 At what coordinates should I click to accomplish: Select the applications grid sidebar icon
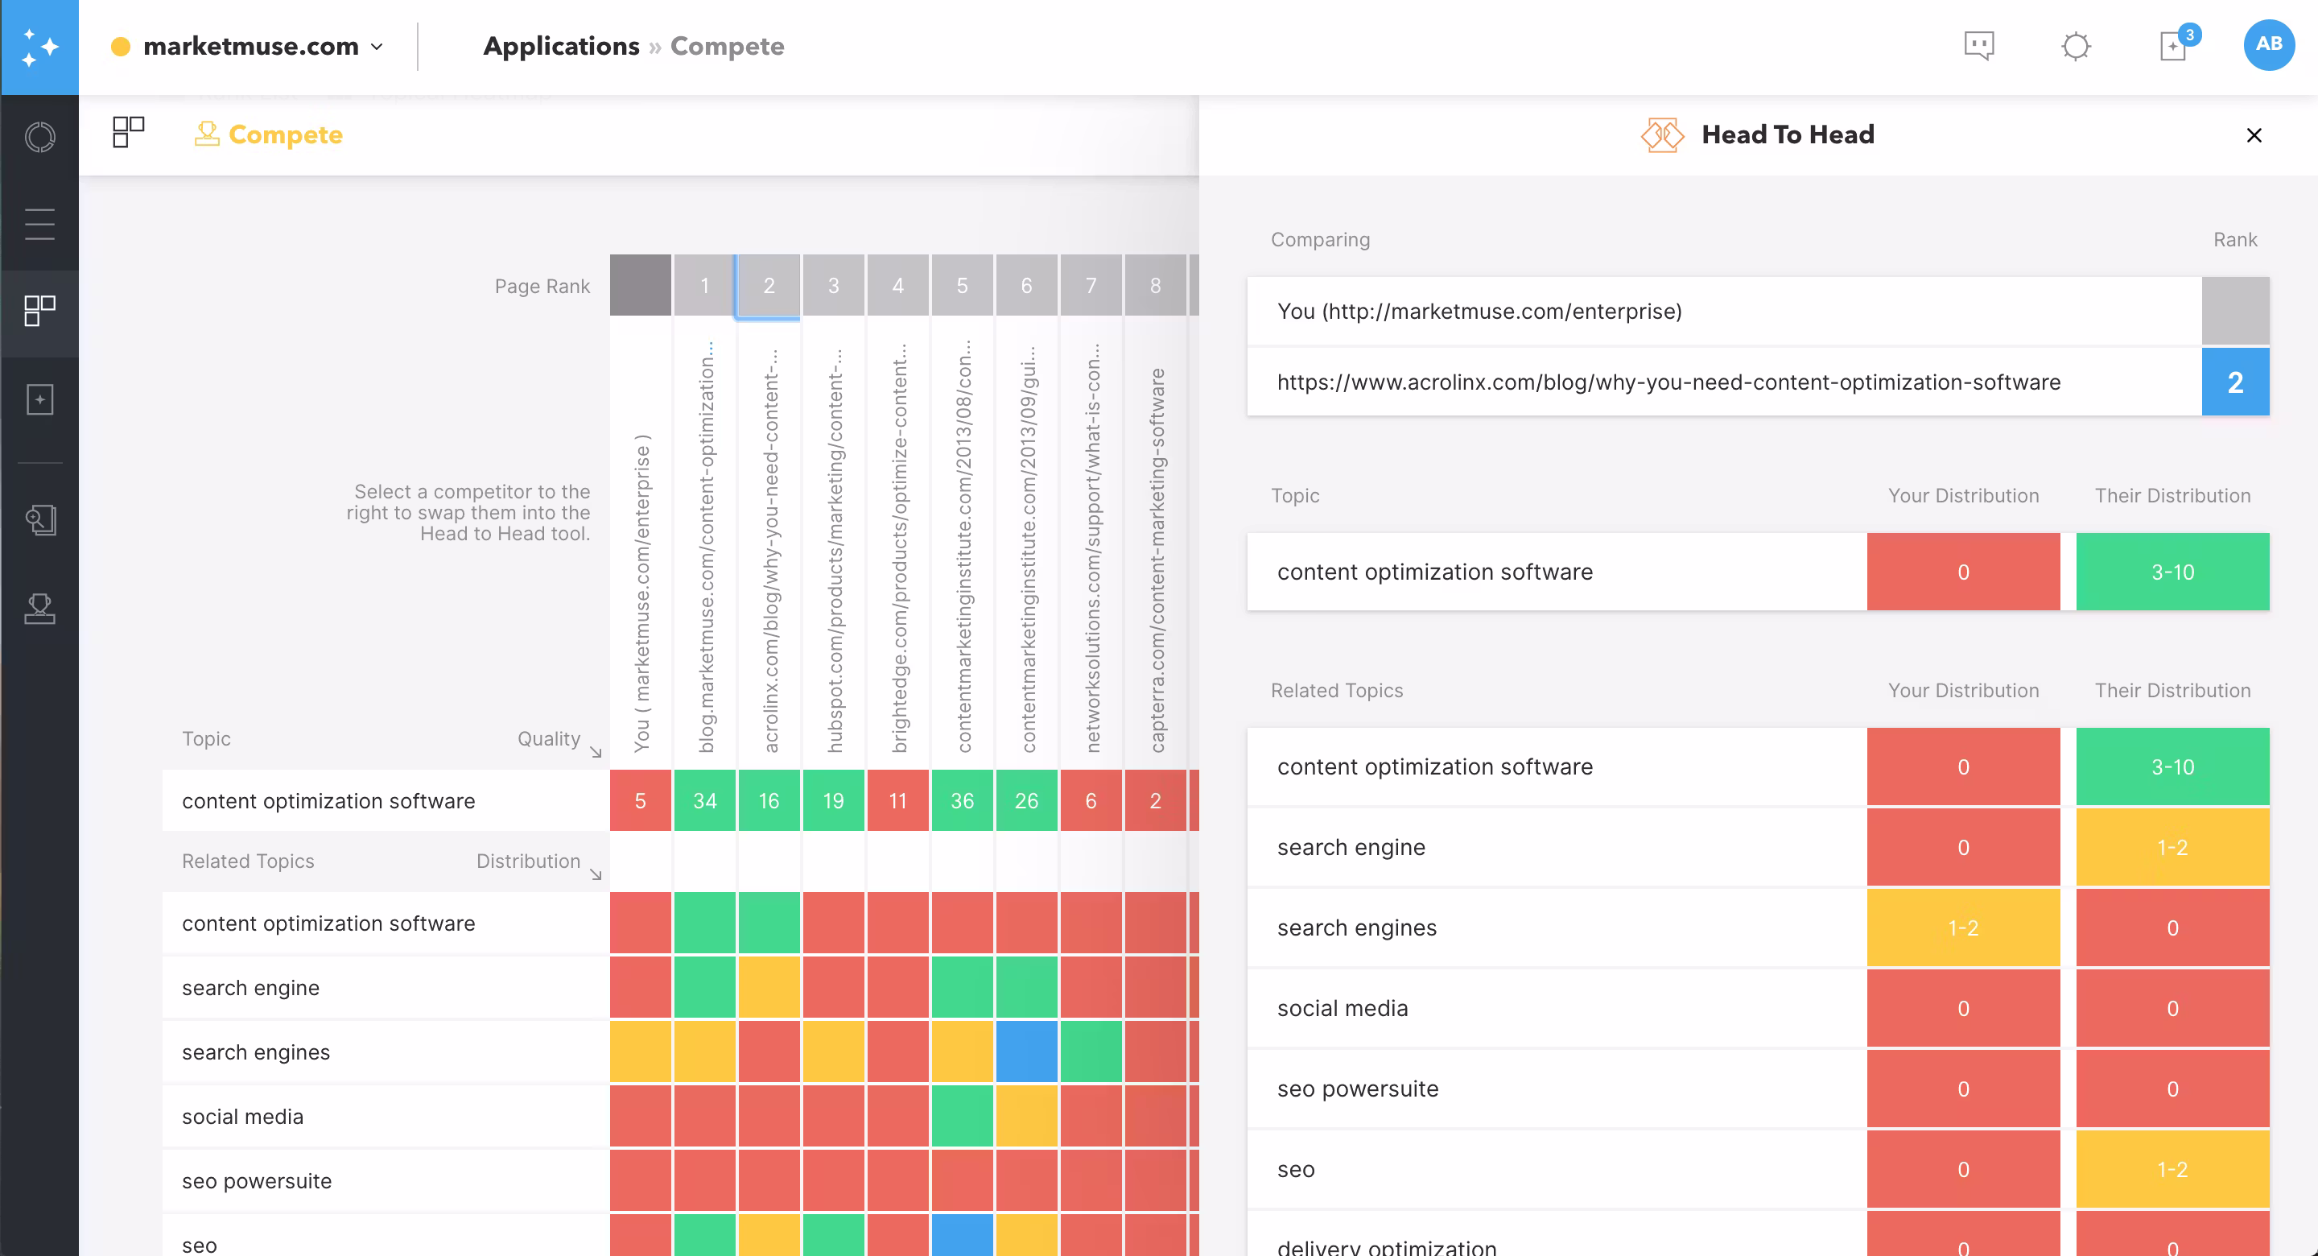pos(39,311)
